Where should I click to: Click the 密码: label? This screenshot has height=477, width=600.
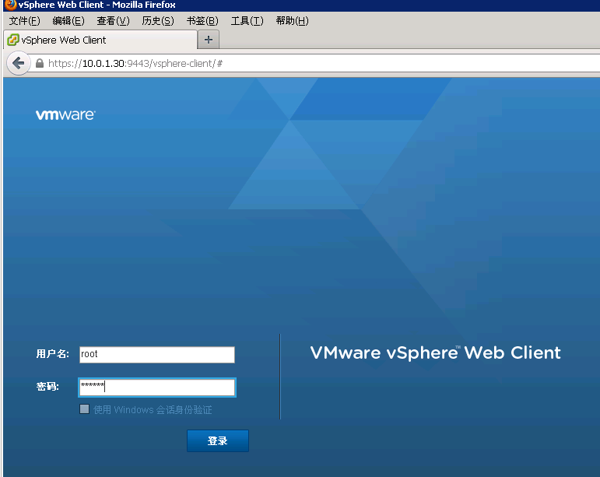coord(47,387)
